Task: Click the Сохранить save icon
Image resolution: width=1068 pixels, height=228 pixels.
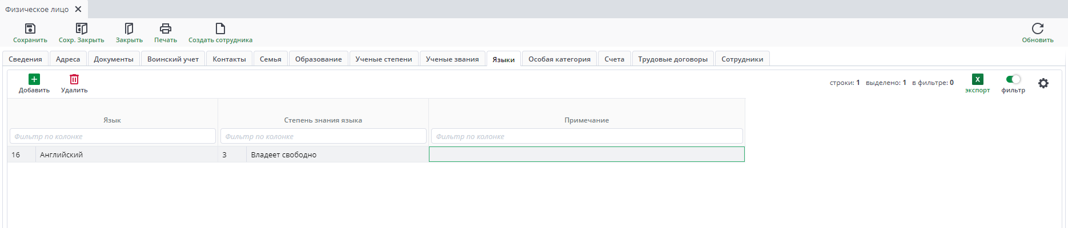Action: 30,28
